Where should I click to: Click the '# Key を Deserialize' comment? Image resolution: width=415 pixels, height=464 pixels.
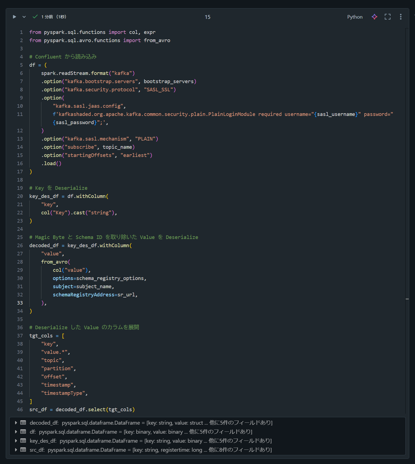click(58, 188)
